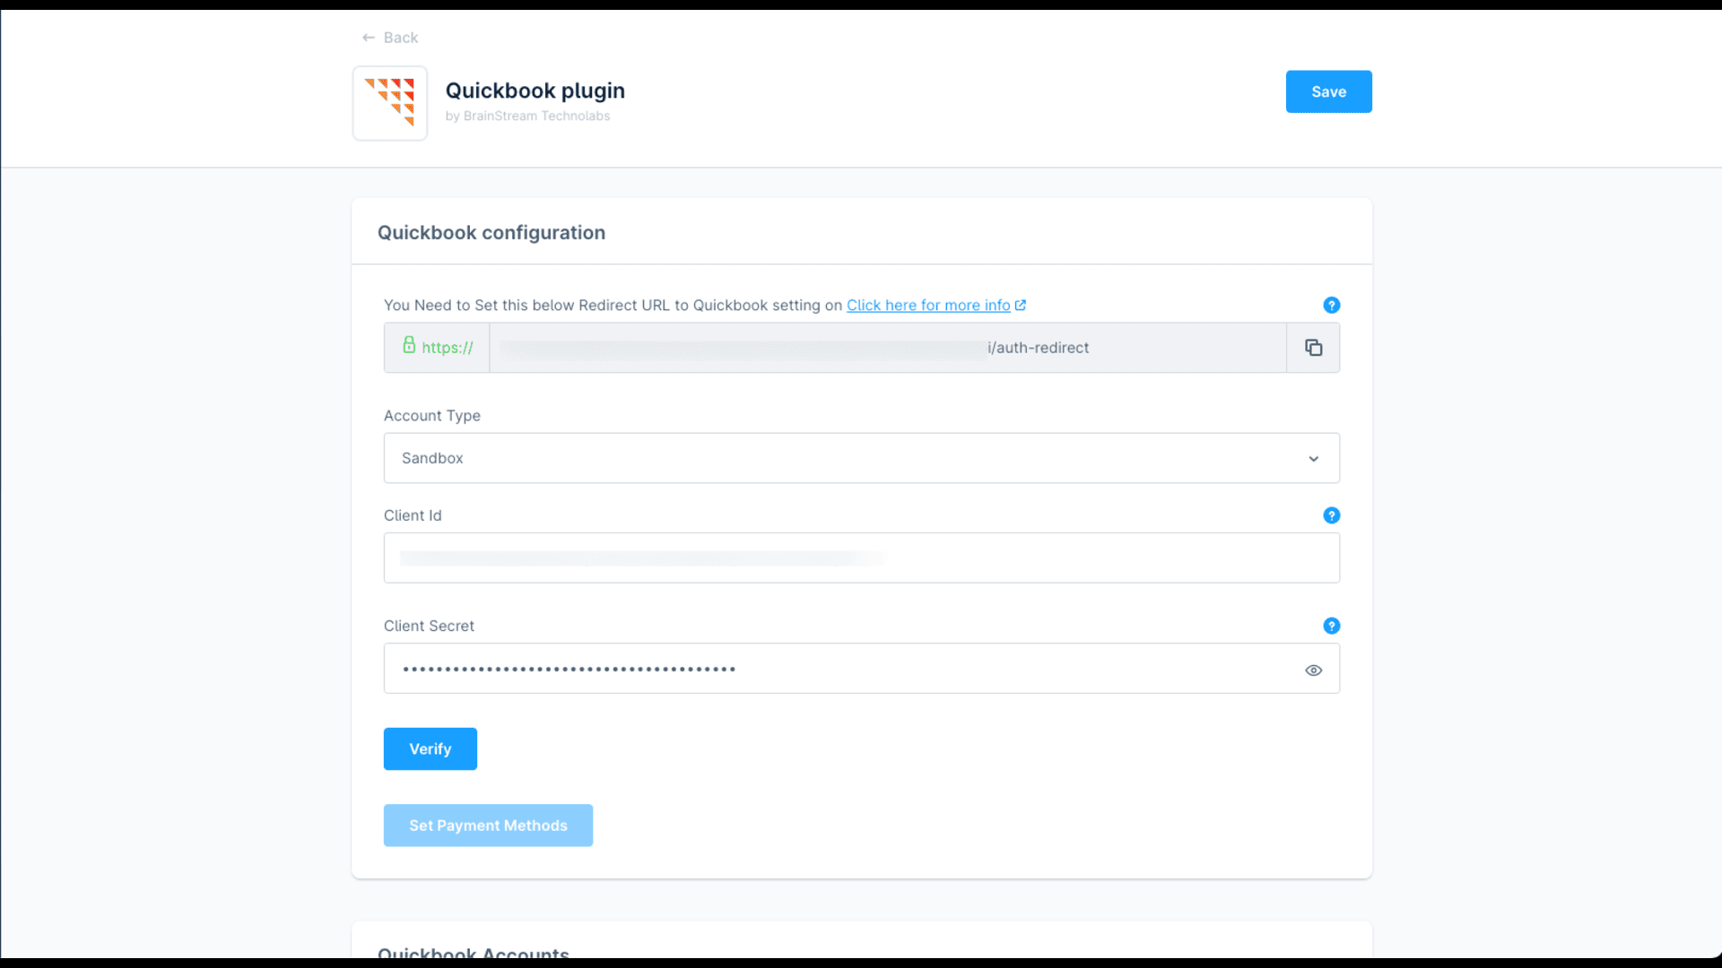Reveal client secret with eye icon
This screenshot has width=1722, height=968.
[x=1313, y=670]
